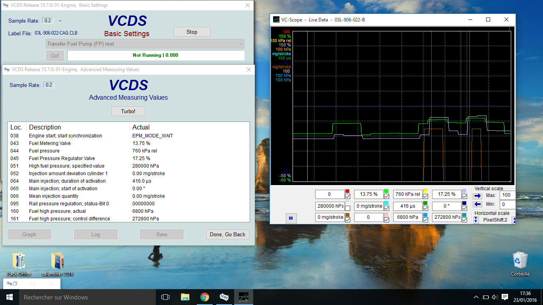Click the Advanced Measuring Values title bar icon
Viewport: 543px width, 305px height.
[x=6, y=69]
